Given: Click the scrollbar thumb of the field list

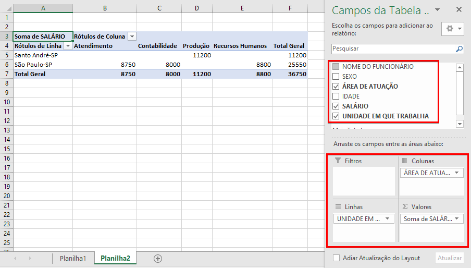Looking at the screenshot, I should pos(460,93).
